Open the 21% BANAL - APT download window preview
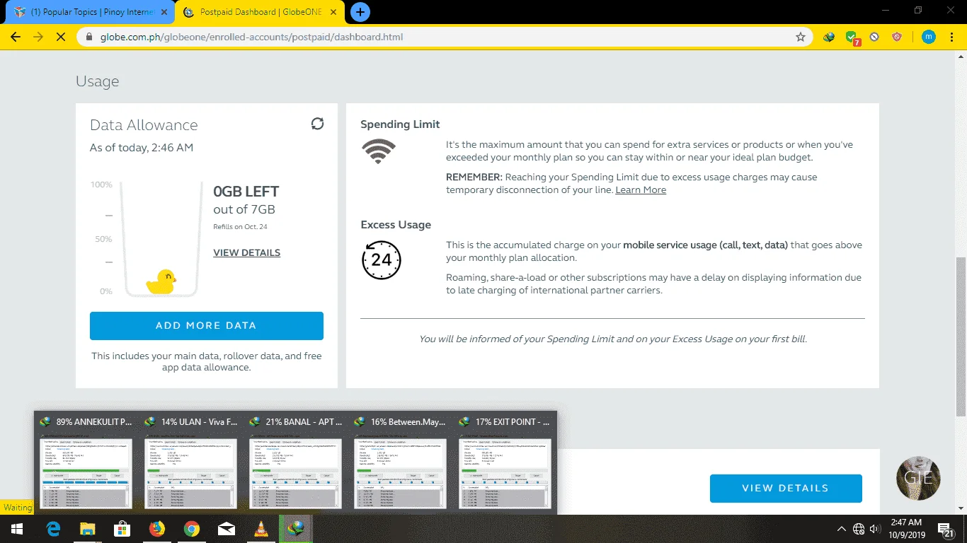The image size is (967, 543). tap(295, 462)
